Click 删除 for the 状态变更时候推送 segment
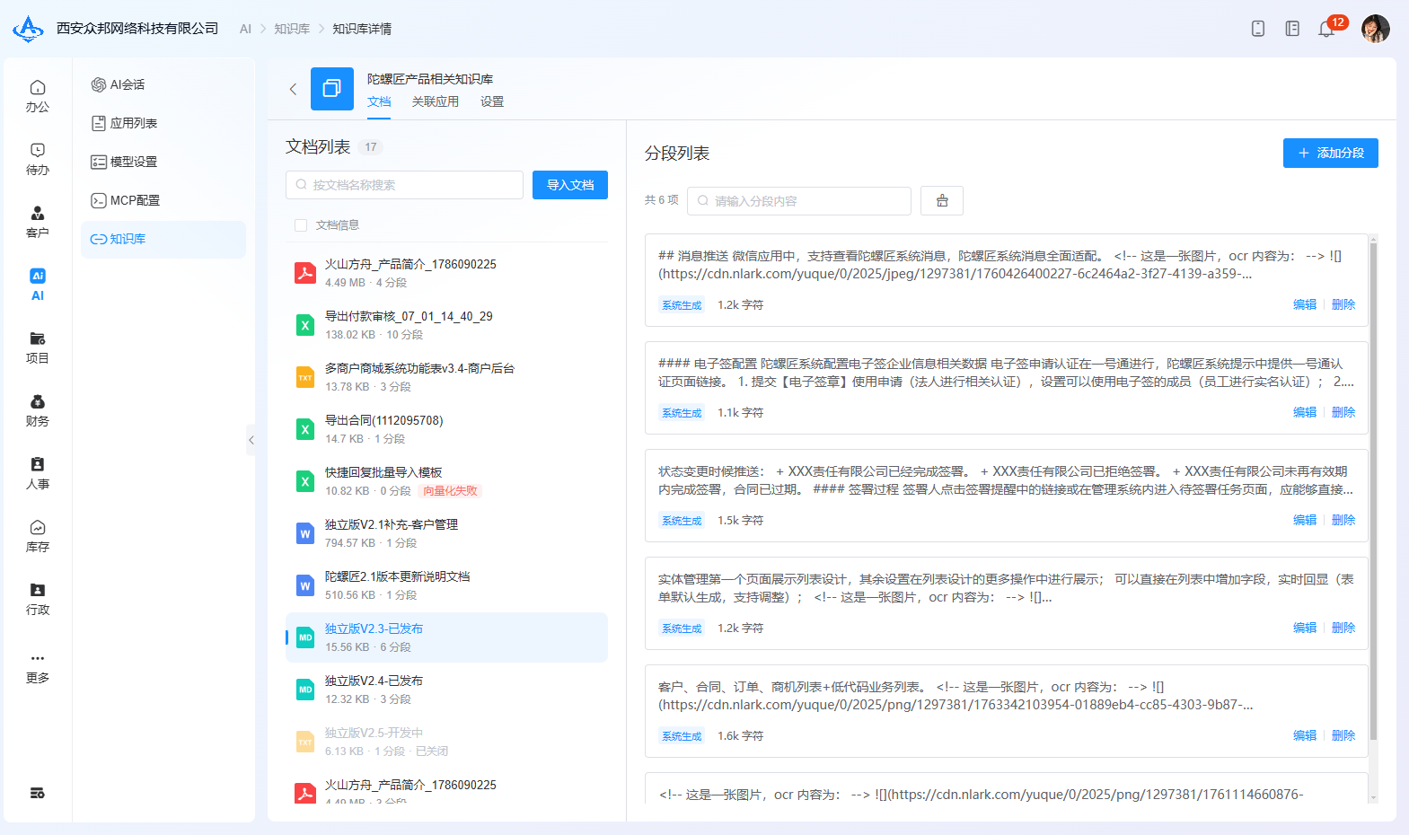The width and height of the screenshot is (1409, 835). [x=1343, y=521]
